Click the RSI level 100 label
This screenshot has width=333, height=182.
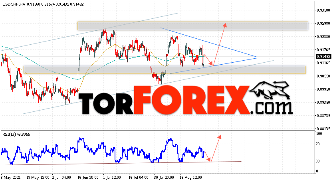319,134
